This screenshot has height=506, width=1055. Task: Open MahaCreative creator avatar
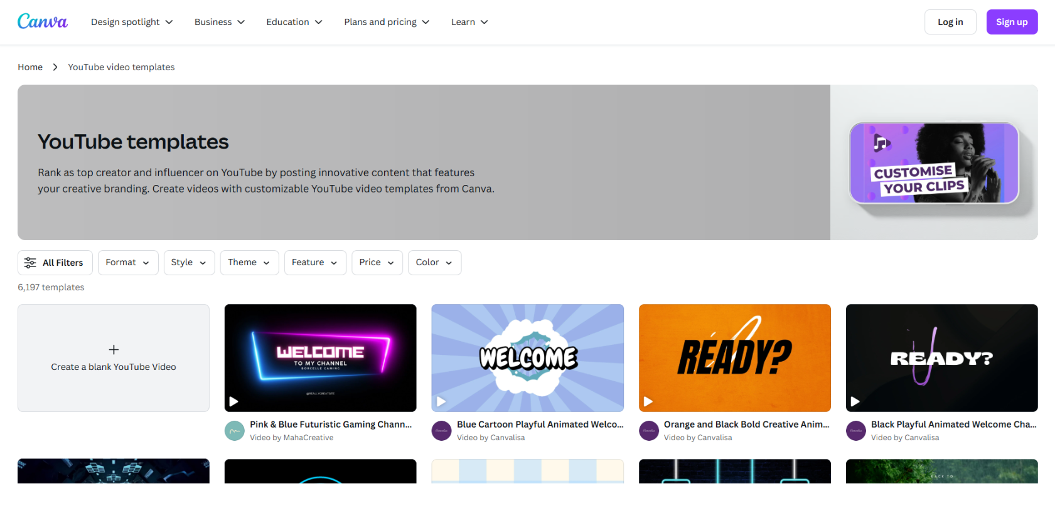pyautogui.click(x=235, y=431)
